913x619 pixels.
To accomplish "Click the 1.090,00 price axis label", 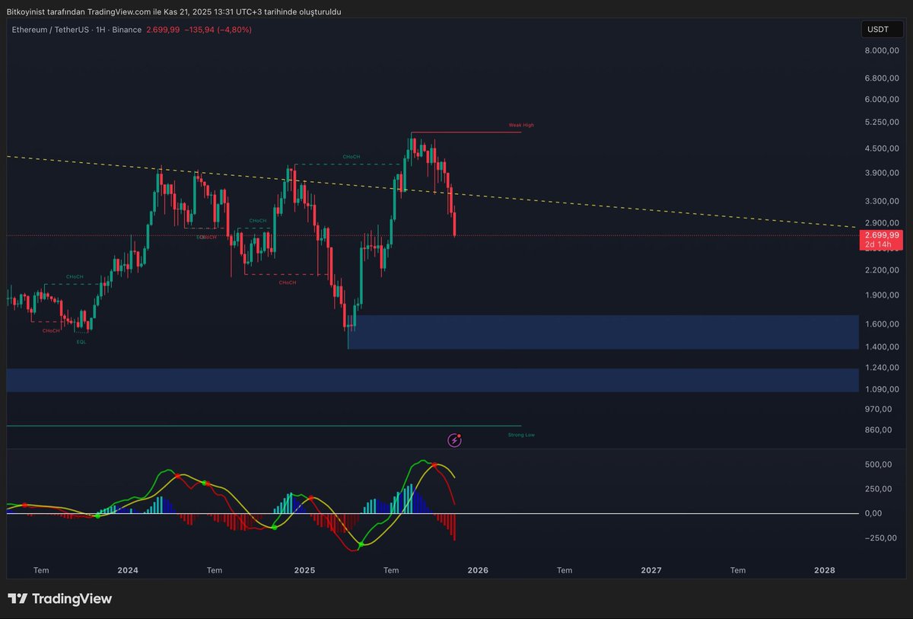I will tap(882, 390).
